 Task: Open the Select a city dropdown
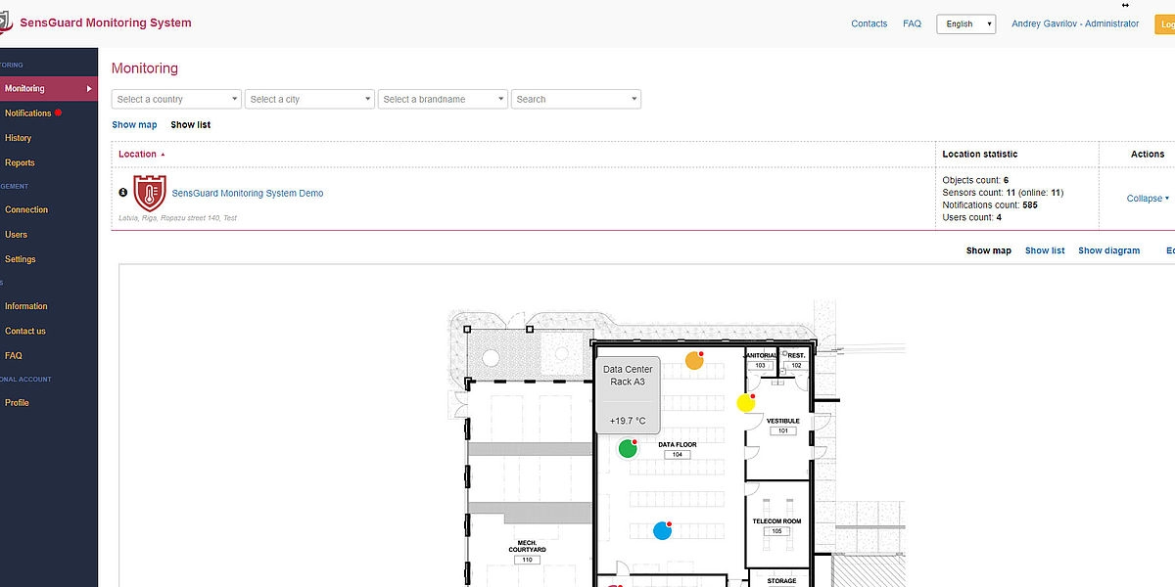(x=310, y=99)
